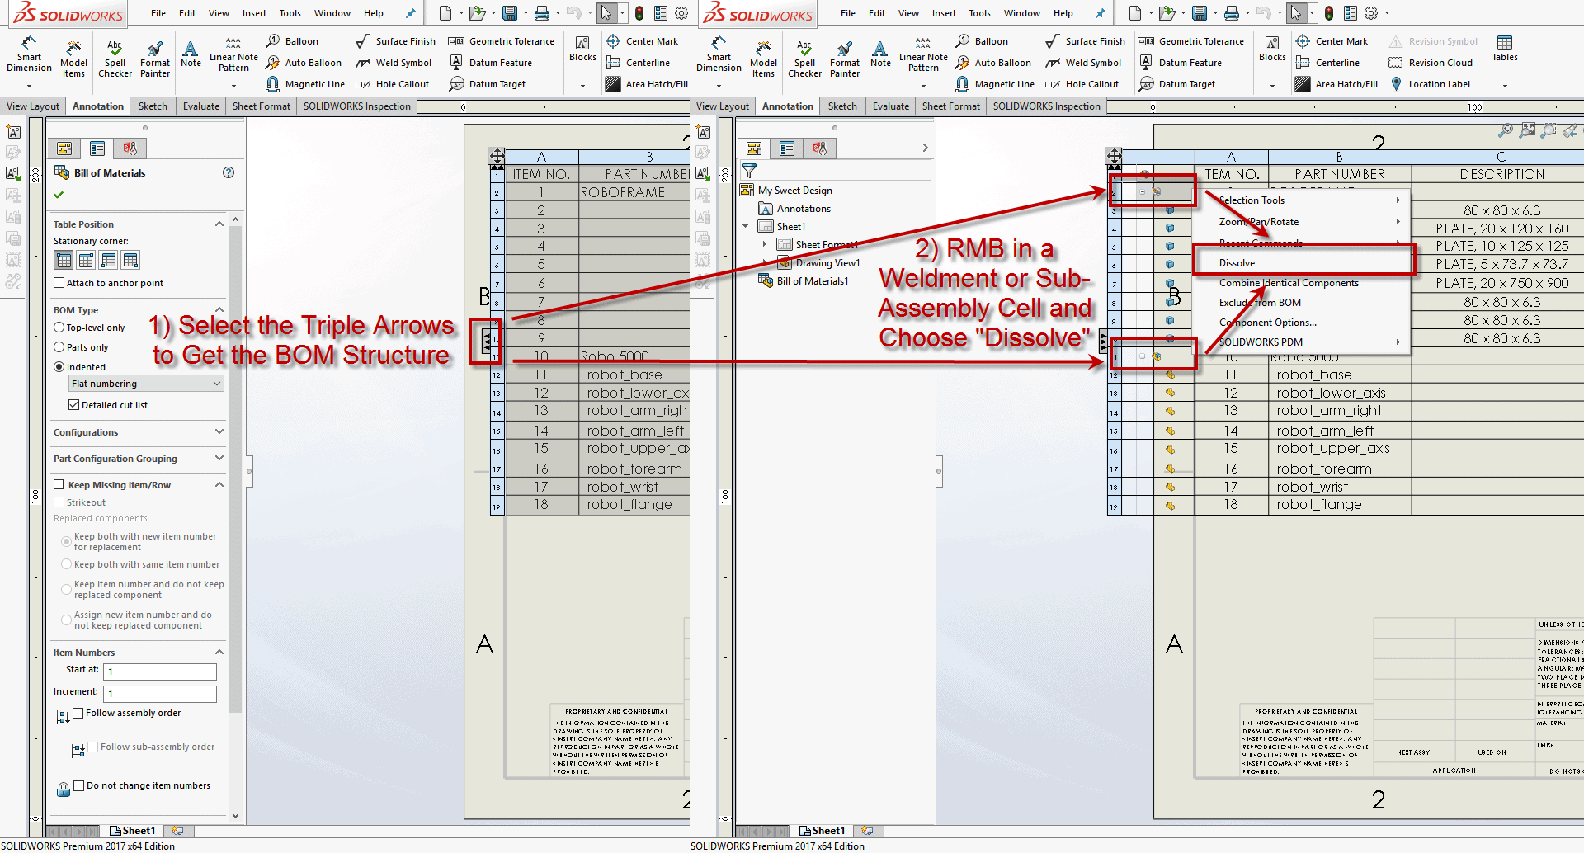Screen dimensions: 1584x853
Task: Open Geometric Tolerance in right window
Action: tap(1190, 41)
